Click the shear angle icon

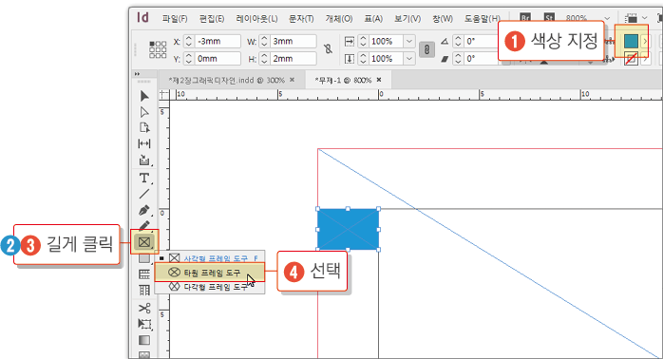[x=445, y=59]
